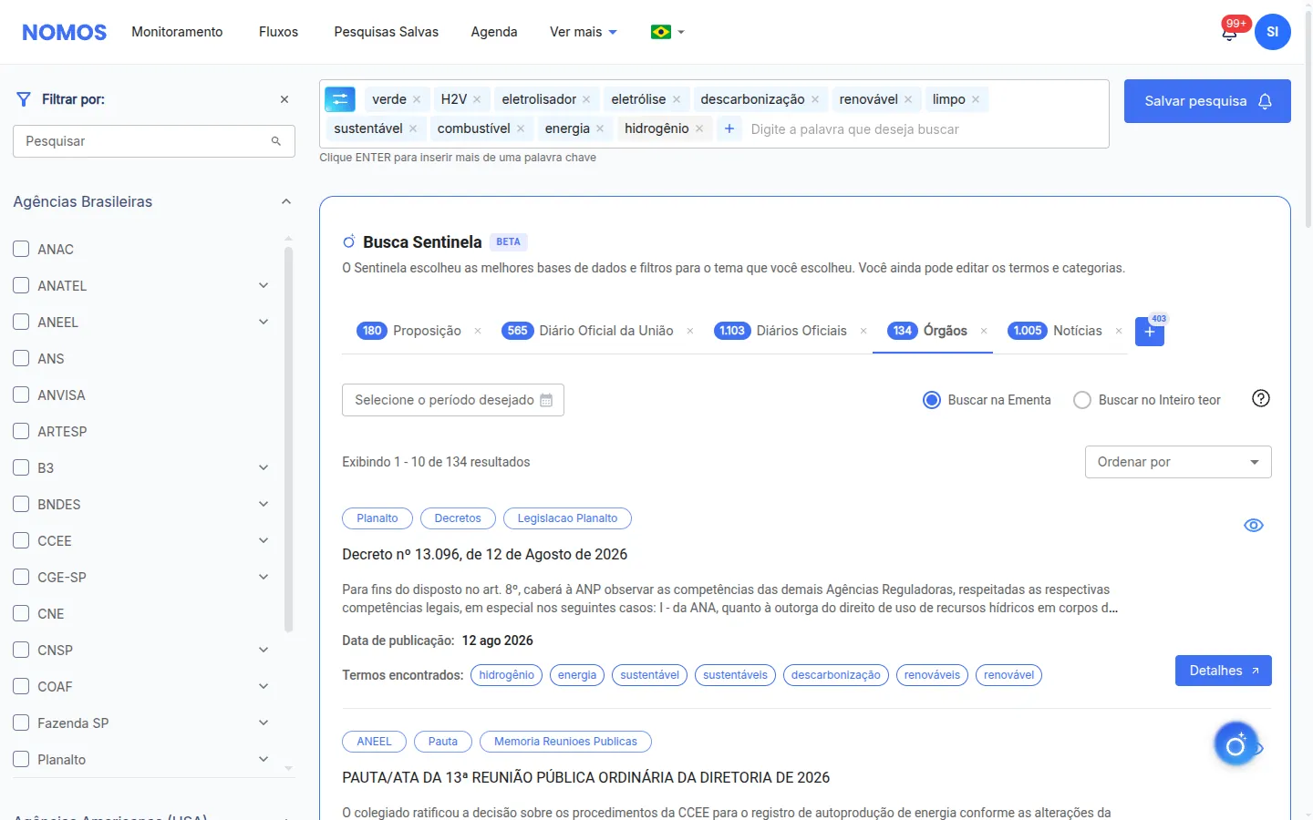
Task: Open the 'Ordenar por' dropdown
Action: [x=1178, y=462]
